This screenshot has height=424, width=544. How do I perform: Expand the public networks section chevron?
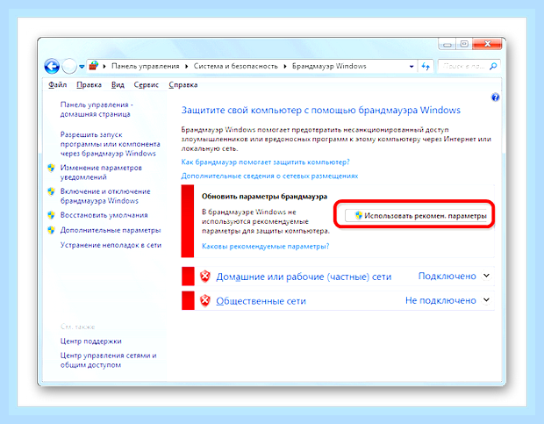486,299
